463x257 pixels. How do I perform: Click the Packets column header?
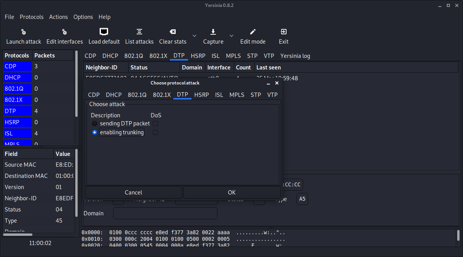(53, 56)
